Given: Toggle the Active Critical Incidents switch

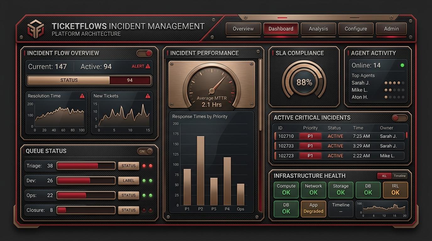Looking at the screenshot, I should (x=400, y=118).
